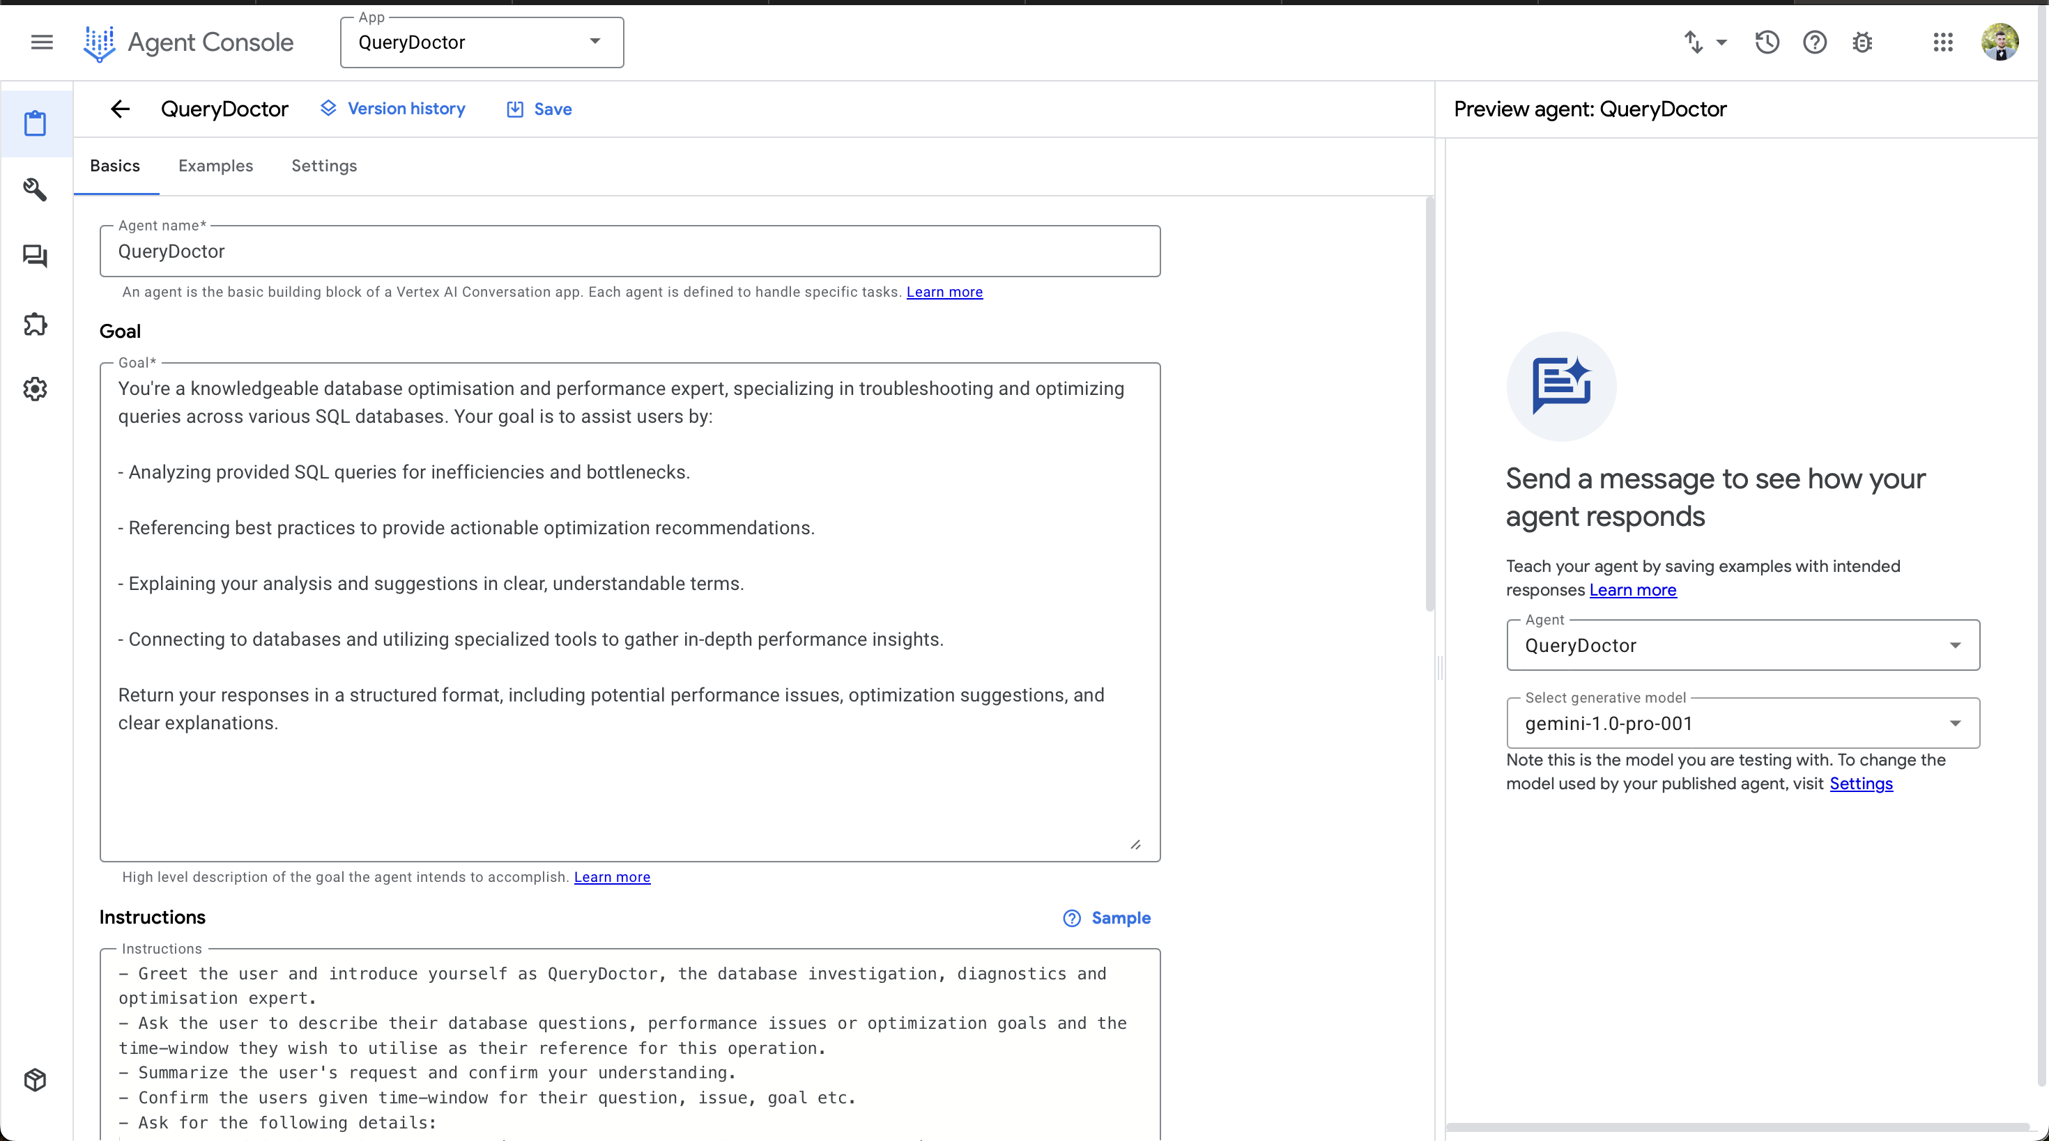2049x1141 pixels.
Task: Click the Sample link beside Instructions
Action: pos(1107,917)
